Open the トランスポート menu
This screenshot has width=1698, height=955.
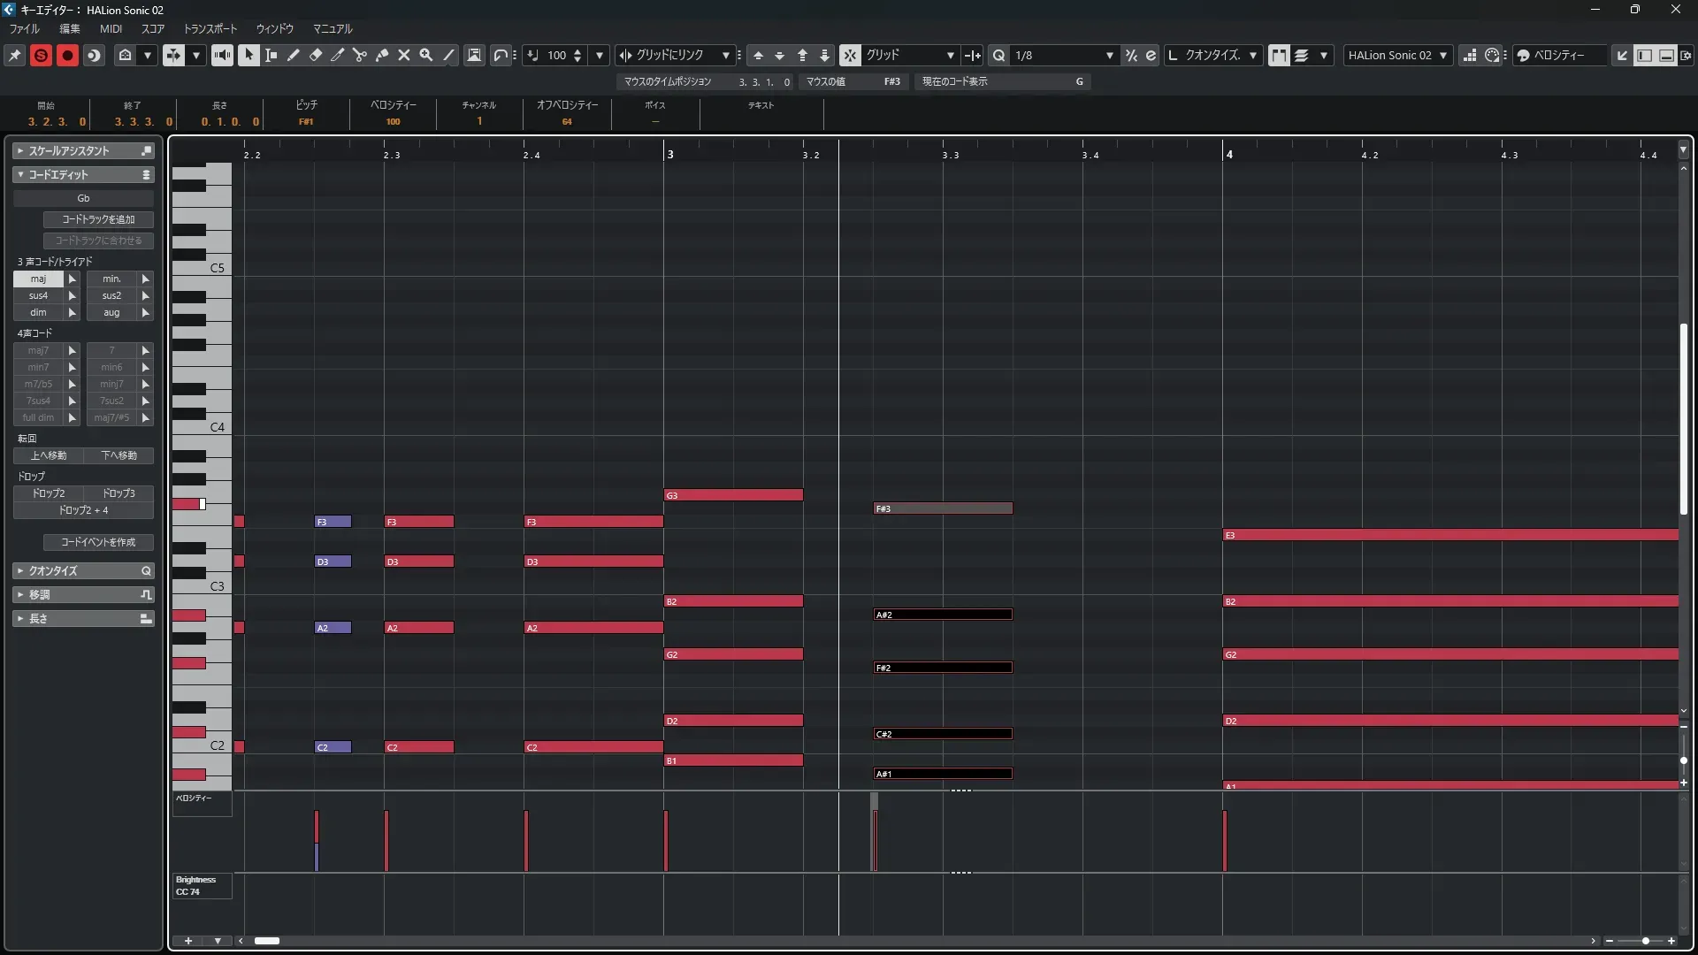coord(210,28)
